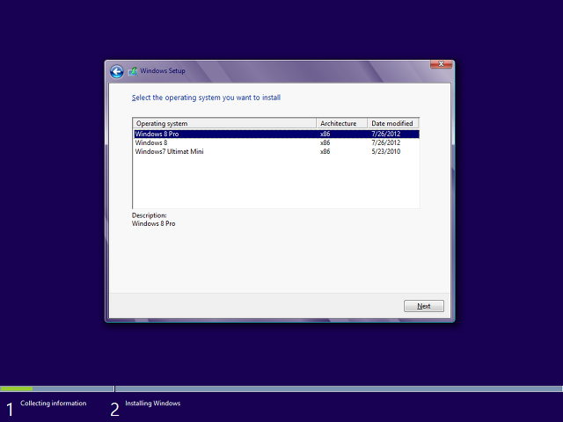Select Windows7 Ultimat Mini entry
This screenshot has width=563, height=422.
(276, 151)
